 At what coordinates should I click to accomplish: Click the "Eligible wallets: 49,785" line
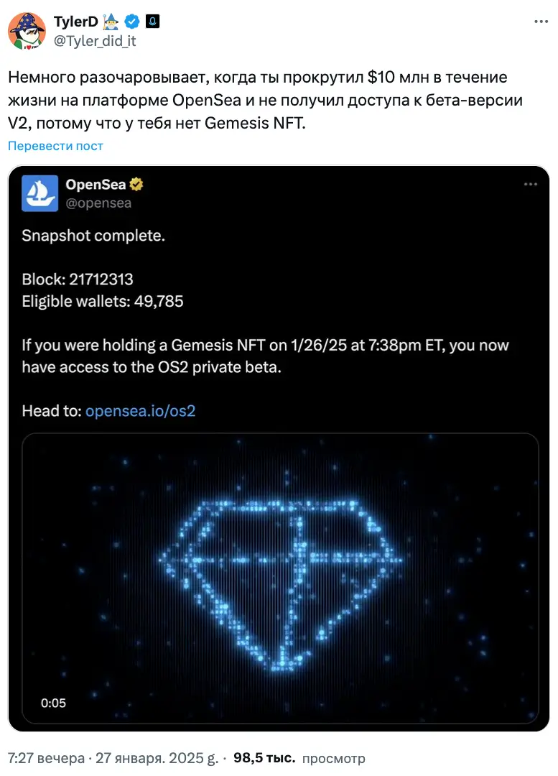click(103, 301)
